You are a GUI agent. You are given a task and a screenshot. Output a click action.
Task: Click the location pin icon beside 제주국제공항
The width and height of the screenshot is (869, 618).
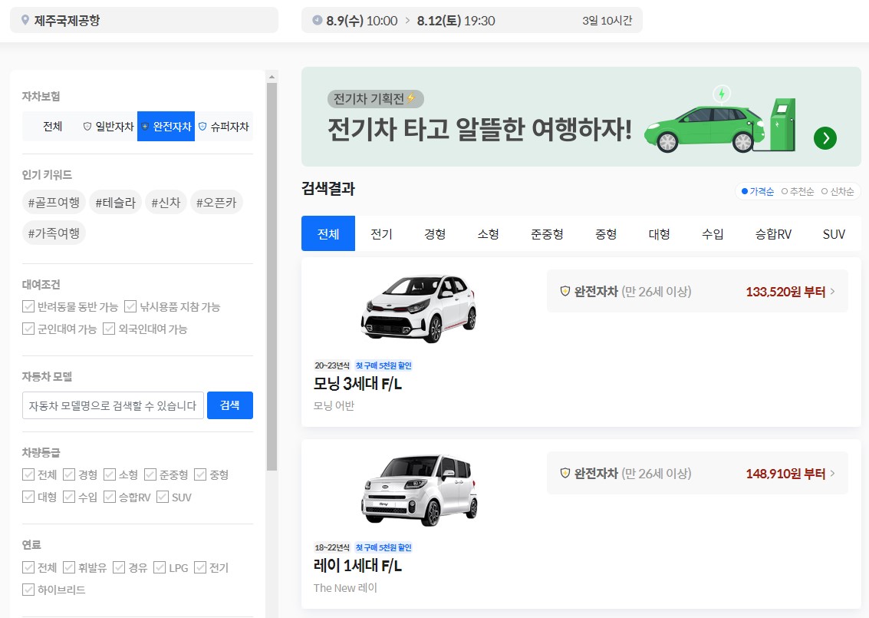[25, 20]
